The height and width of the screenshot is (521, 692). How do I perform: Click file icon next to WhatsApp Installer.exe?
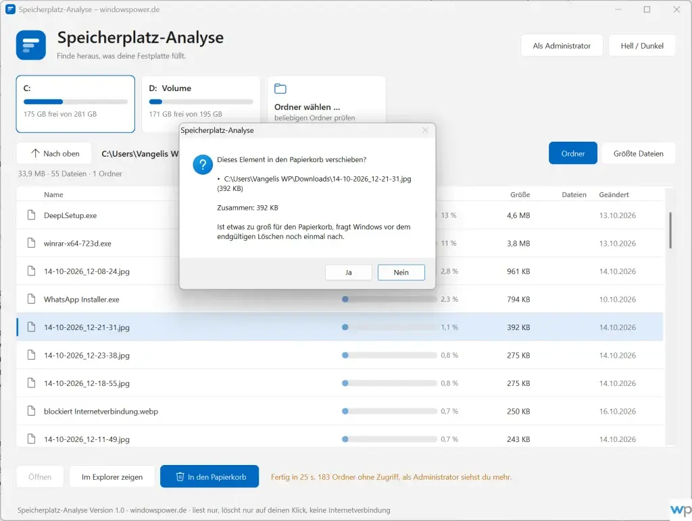click(31, 299)
